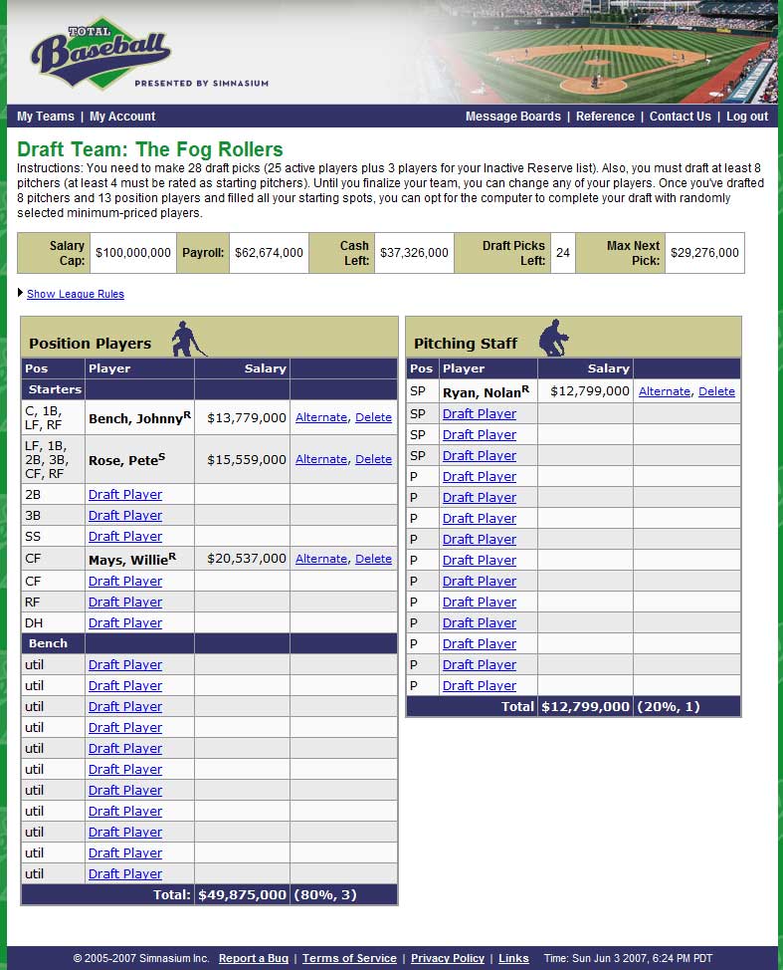This screenshot has width=783, height=970.
Task: Open My Account in the navigation bar
Action: pos(122,117)
